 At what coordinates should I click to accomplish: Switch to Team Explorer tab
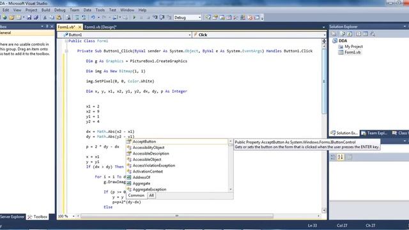coord(375,133)
